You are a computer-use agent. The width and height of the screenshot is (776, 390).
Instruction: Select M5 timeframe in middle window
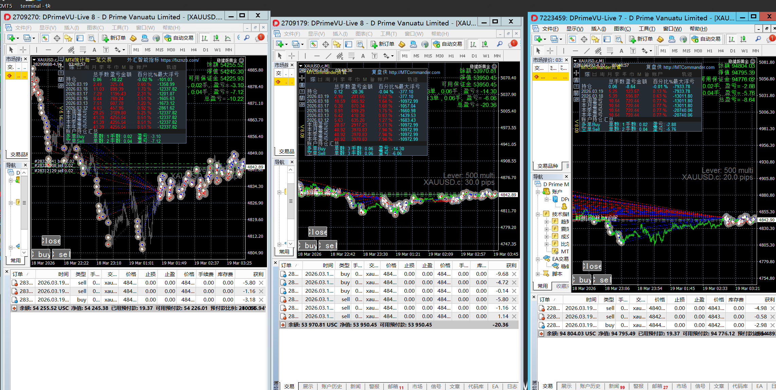(416, 56)
